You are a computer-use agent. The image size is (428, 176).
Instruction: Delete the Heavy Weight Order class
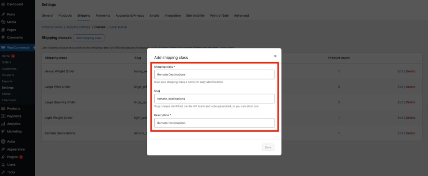pos(411,71)
